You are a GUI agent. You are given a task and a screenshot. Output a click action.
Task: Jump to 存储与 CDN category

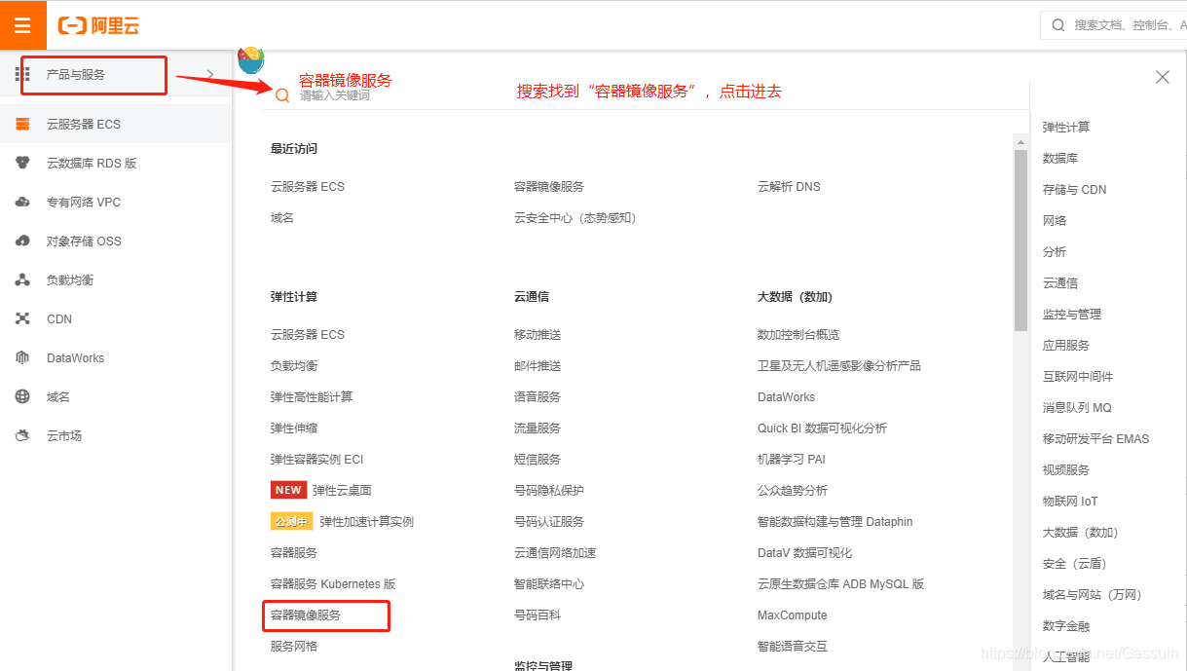pyautogui.click(x=1074, y=190)
